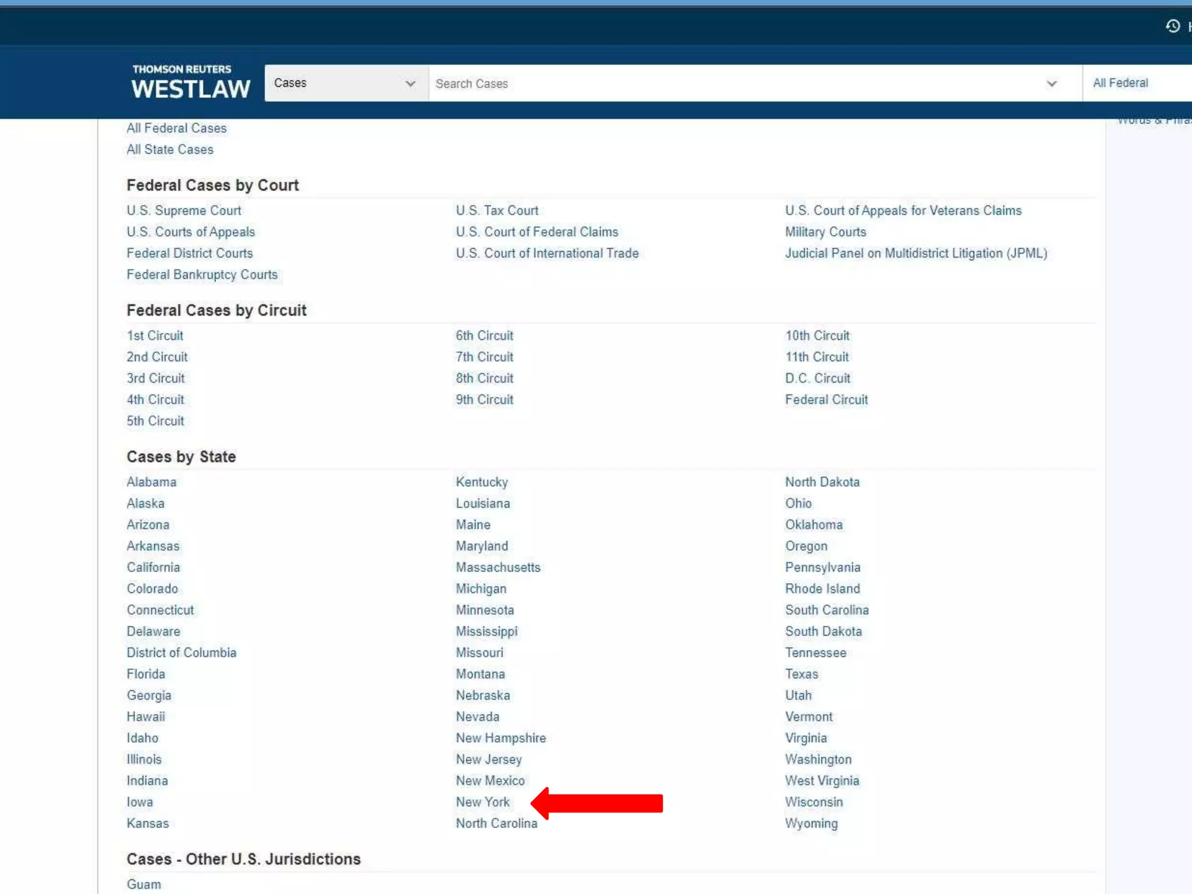The image size is (1192, 894).
Task: Select the 2nd Circuit link
Action: click(157, 357)
